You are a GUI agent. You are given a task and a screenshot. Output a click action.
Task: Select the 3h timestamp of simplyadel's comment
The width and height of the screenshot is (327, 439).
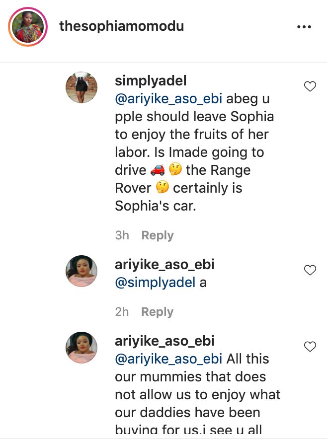[122, 235]
